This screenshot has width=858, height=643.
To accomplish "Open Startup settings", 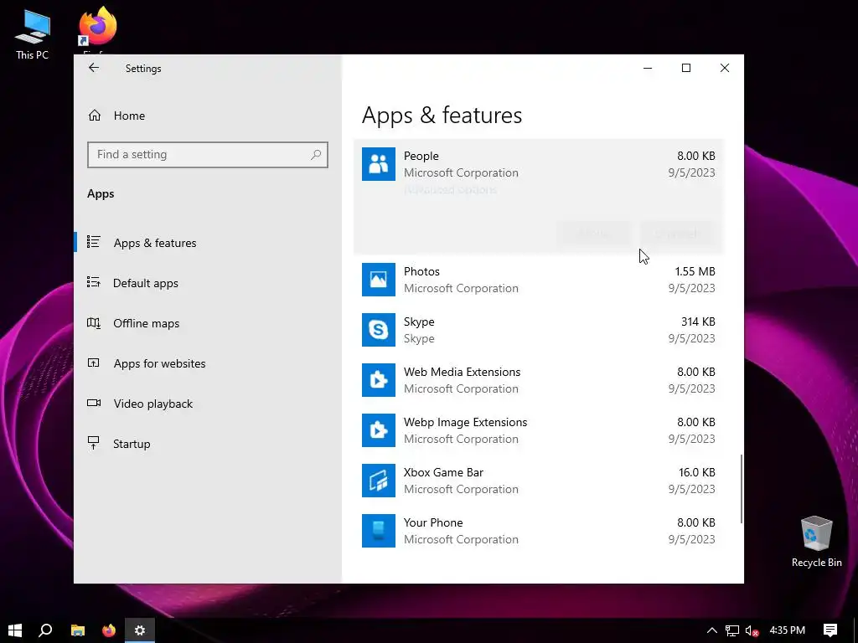I will 132,444.
